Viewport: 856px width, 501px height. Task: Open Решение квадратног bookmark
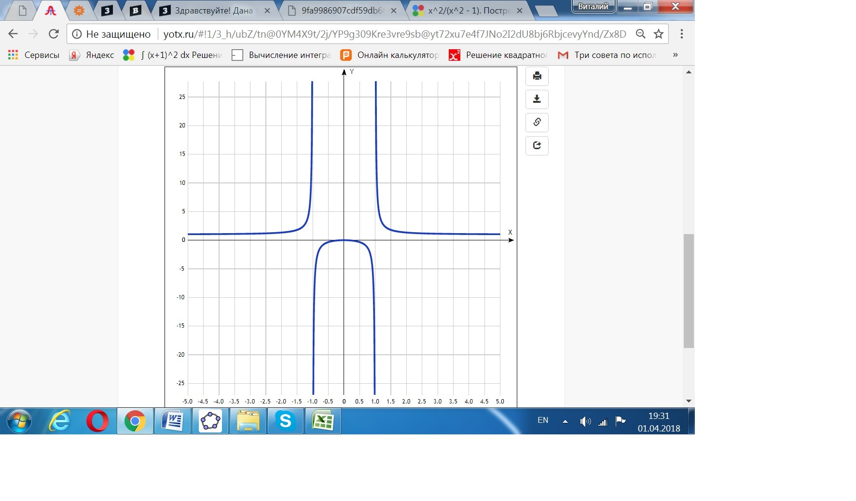coord(498,55)
